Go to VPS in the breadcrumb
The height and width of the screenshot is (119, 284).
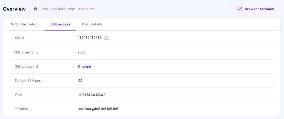(x=45, y=9)
